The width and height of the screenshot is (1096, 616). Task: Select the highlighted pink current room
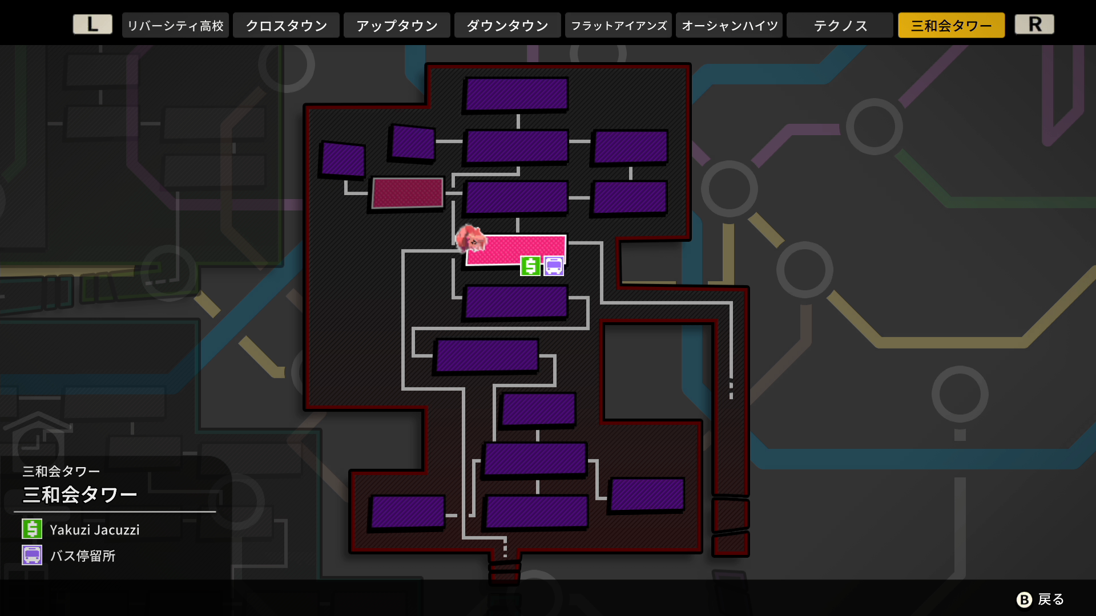516,250
